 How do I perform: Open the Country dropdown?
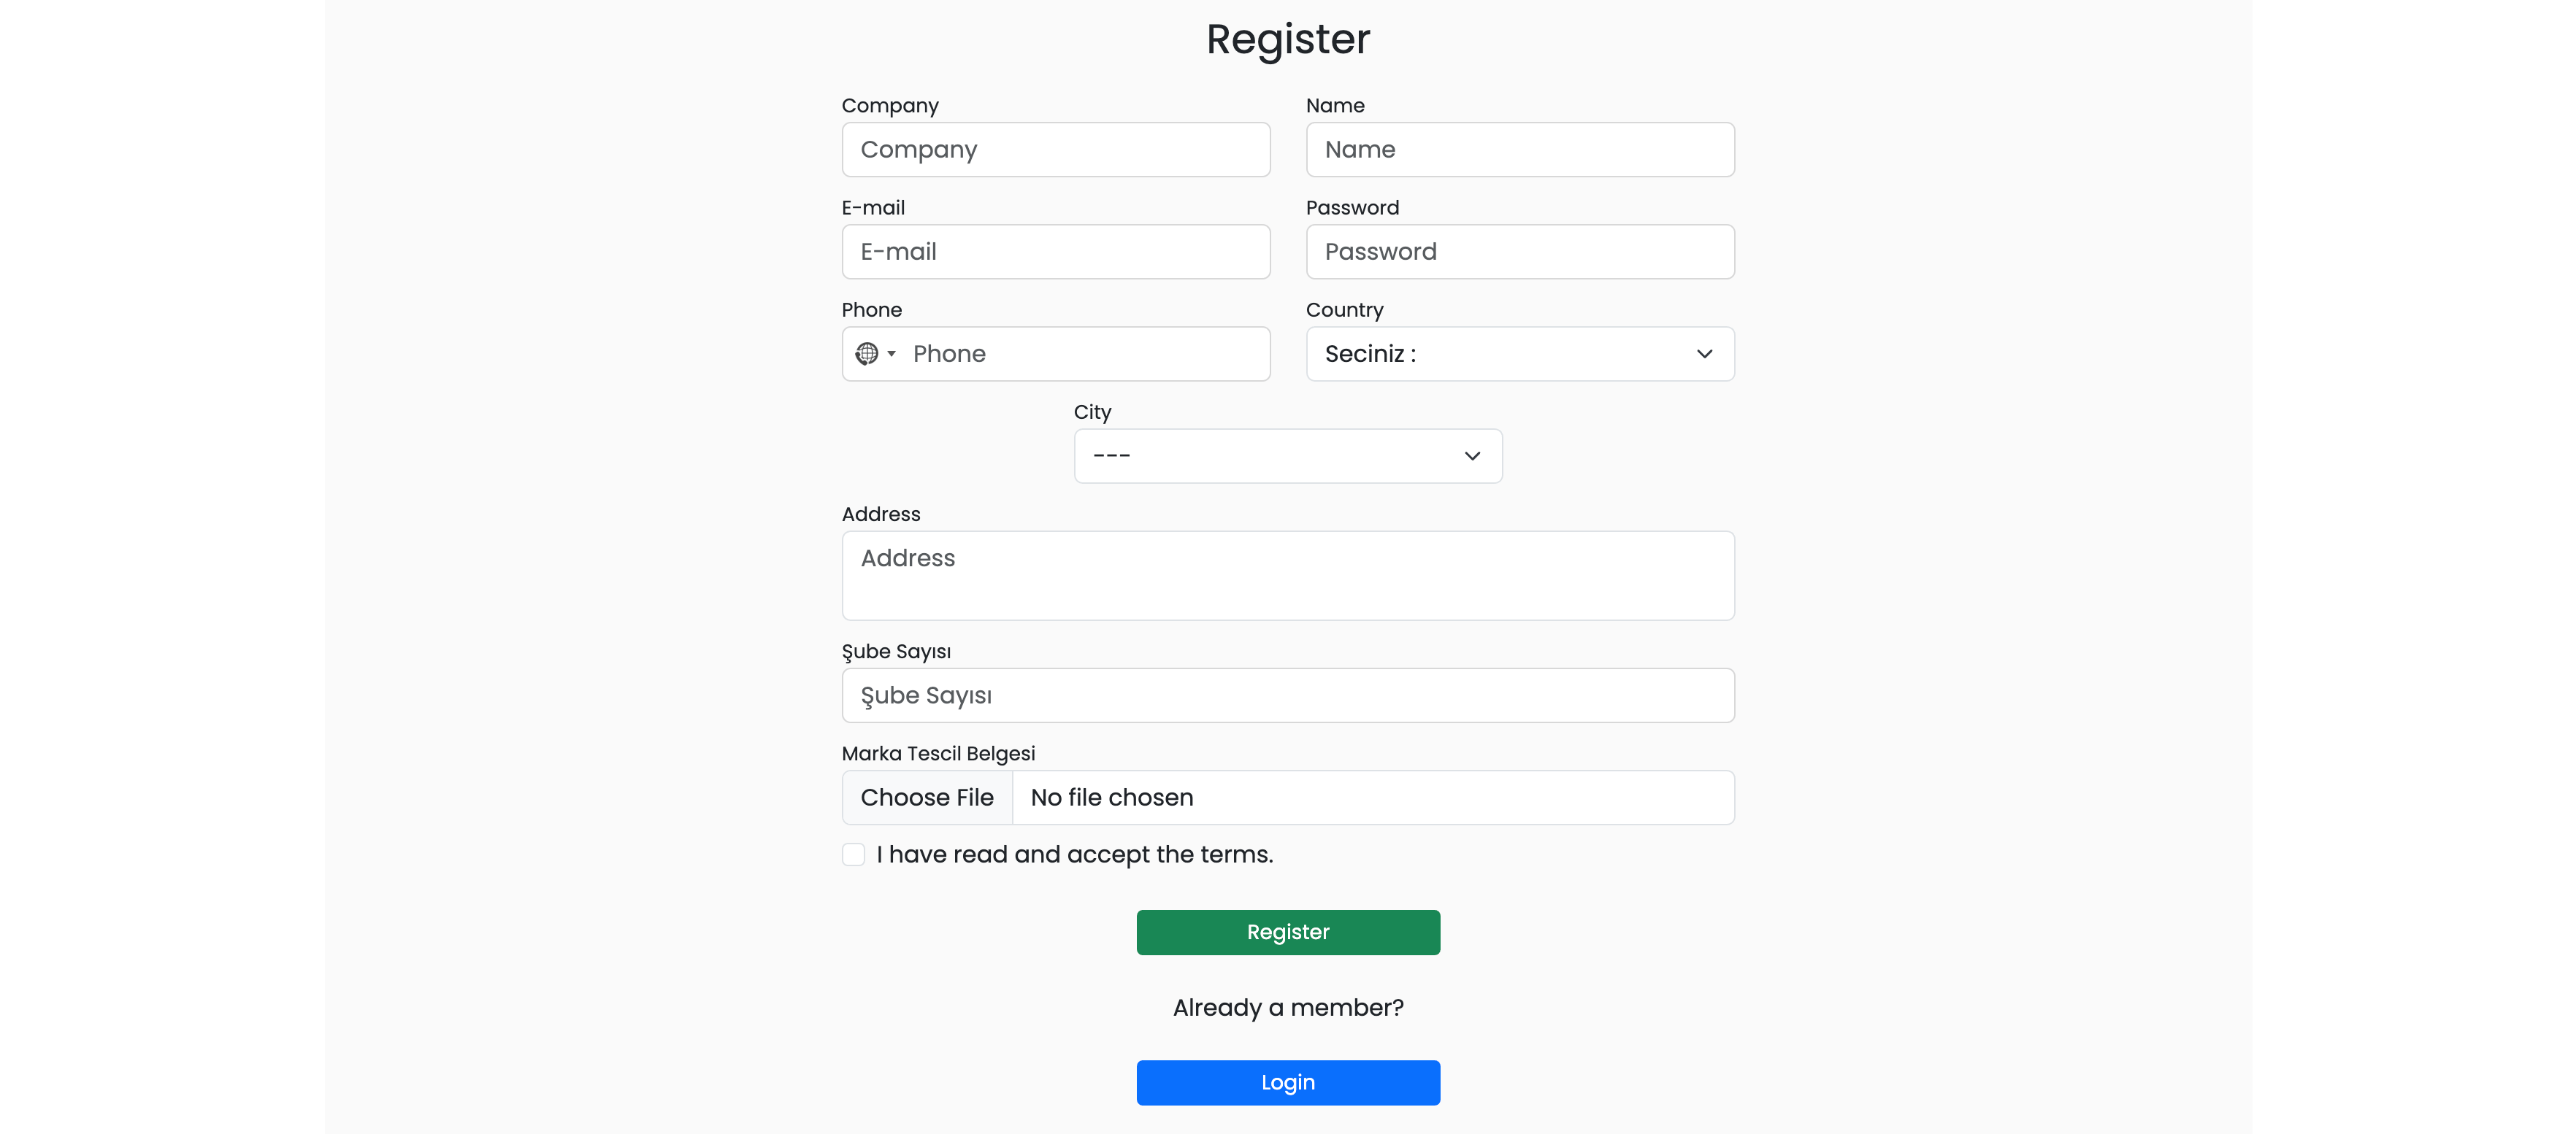pos(1519,354)
